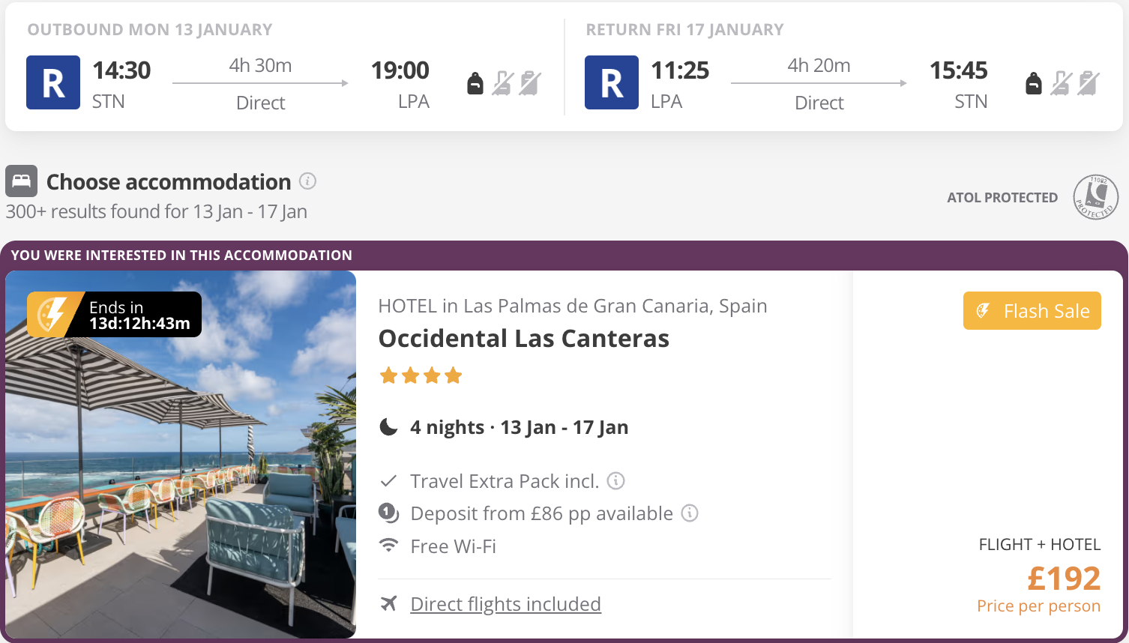
Task: Click return crossed-out checked luggage icon
Action: (1089, 83)
